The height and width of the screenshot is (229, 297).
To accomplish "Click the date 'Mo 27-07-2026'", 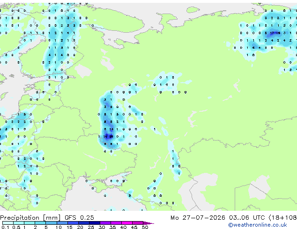I will pos(198,217).
